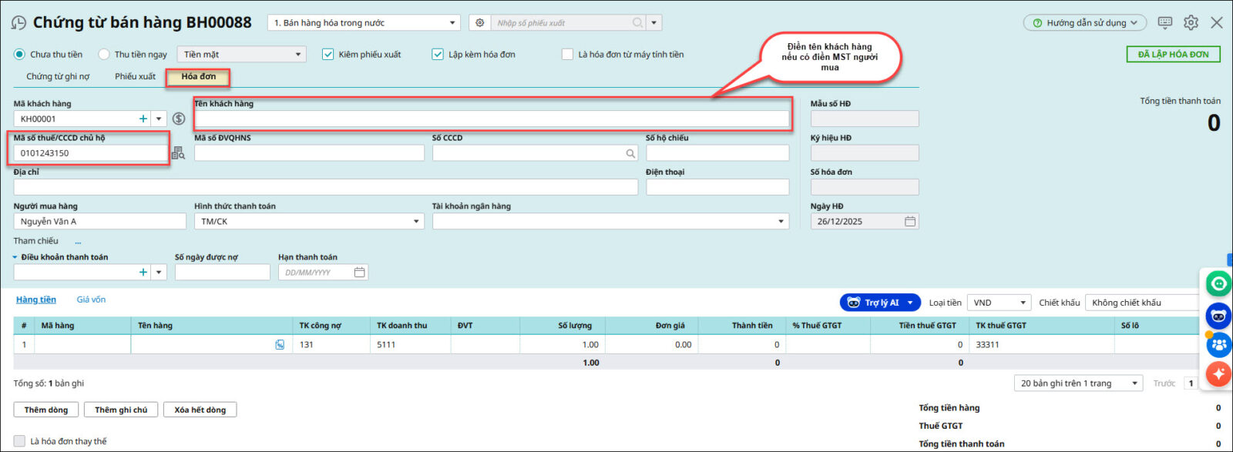Click the history clock icon beside the title
Screen dimensions: 1233x452
coord(18,23)
